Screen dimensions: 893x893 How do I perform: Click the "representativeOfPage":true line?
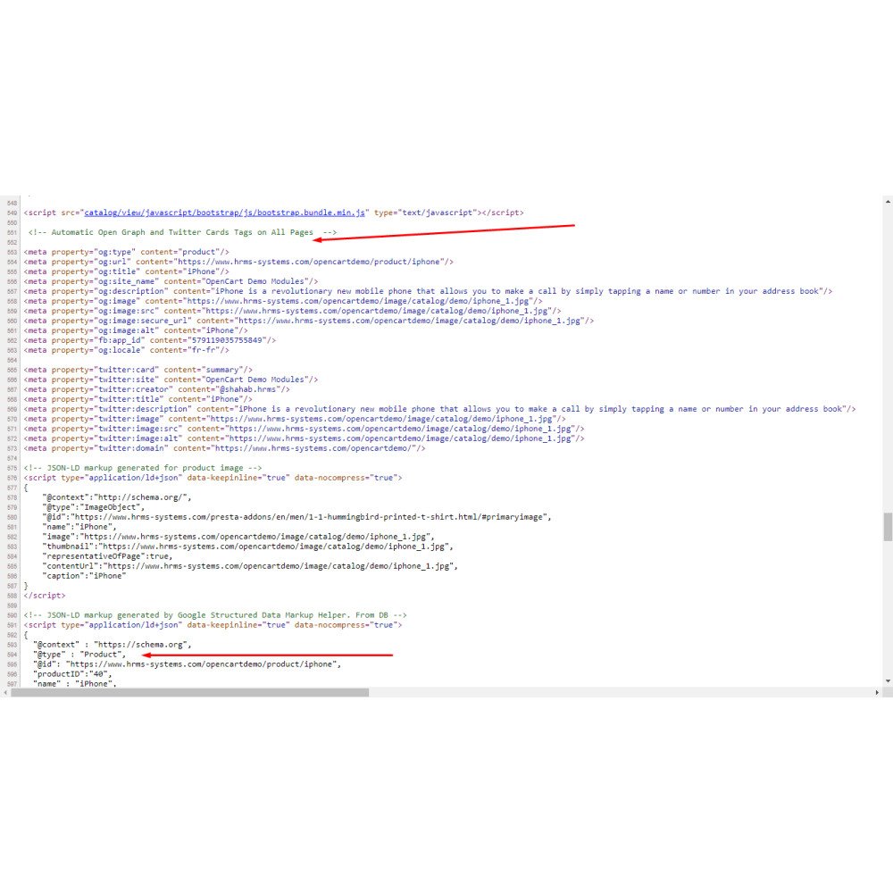point(107,556)
